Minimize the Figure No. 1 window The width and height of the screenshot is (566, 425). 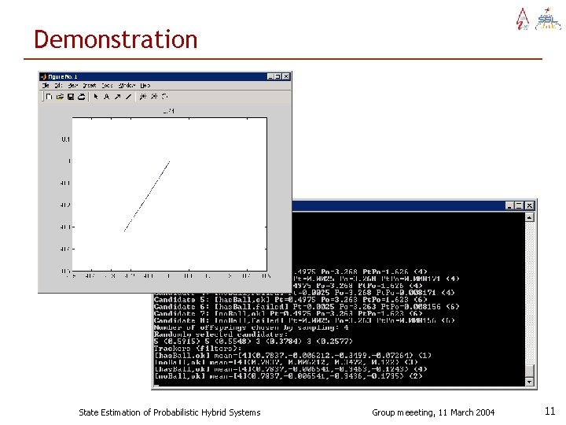[x=270, y=76]
